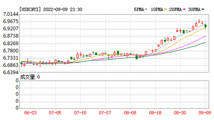Click the 06-23 date label

(x=30, y=113)
